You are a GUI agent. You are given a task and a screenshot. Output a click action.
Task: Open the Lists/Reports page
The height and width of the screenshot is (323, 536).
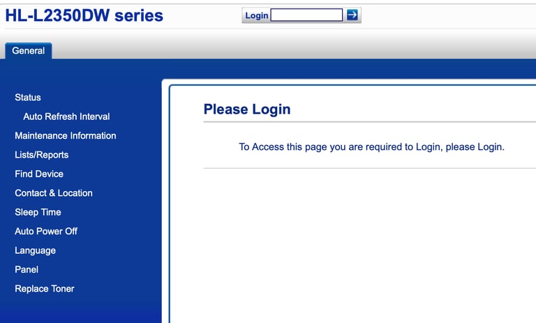tap(41, 155)
